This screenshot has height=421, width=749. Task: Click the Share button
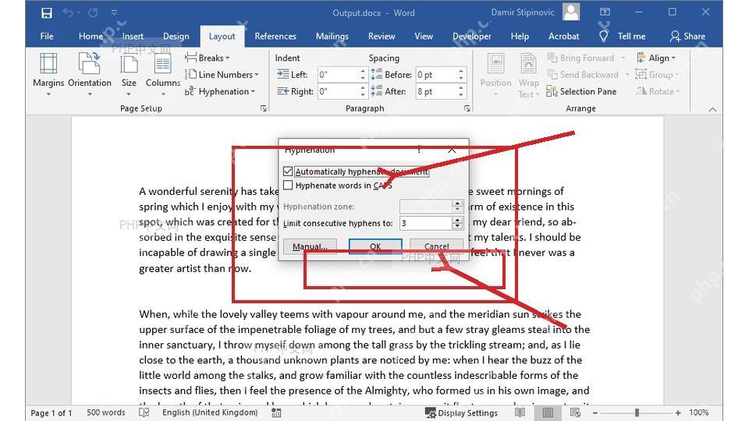point(688,36)
